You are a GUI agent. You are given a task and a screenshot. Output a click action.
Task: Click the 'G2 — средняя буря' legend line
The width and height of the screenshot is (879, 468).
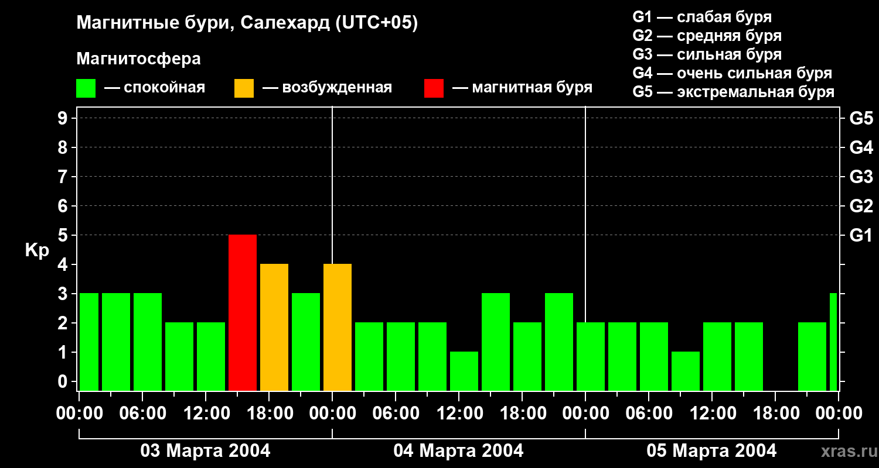pyautogui.click(x=707, y=36)
